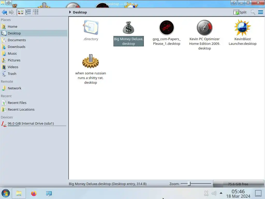Select KevinBlast Launcher sun icon
This screenshot has height=199, width=265.
tap(242, 27)
